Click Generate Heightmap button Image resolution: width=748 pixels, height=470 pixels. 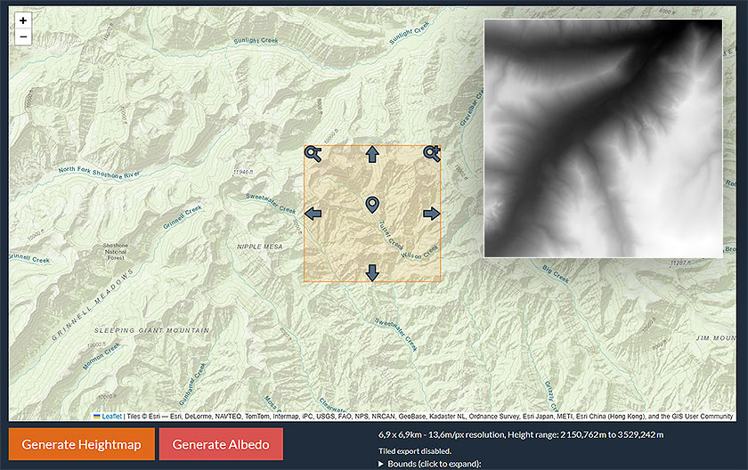click(x=82, y=444)
